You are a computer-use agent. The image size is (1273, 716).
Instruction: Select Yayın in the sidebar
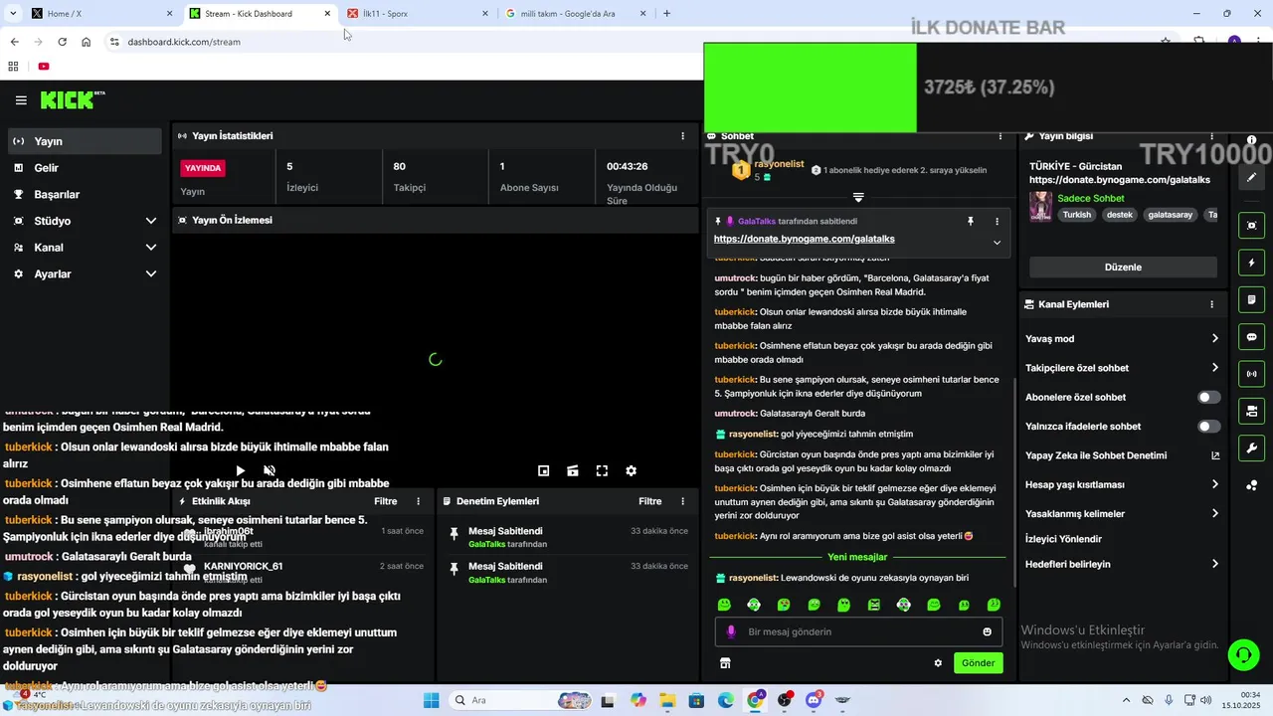click(86, 141)
